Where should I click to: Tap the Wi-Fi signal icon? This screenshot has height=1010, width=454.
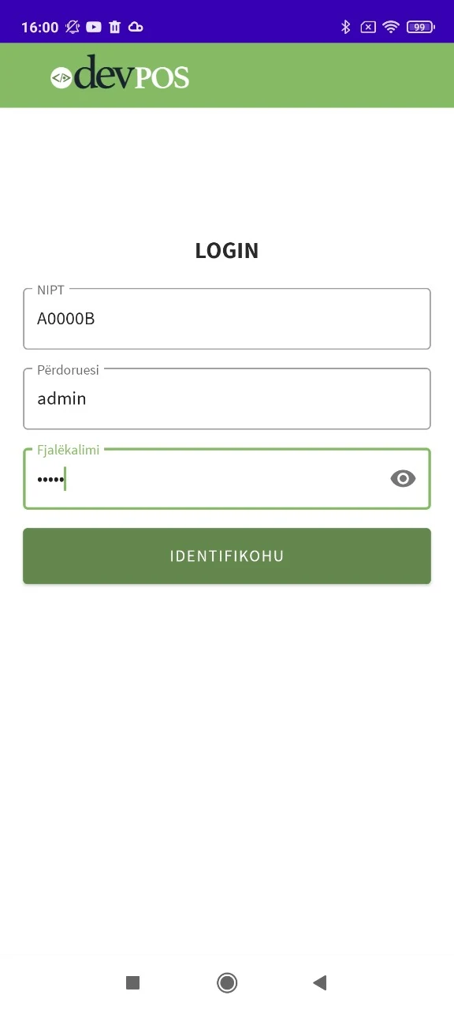(391, 27)
